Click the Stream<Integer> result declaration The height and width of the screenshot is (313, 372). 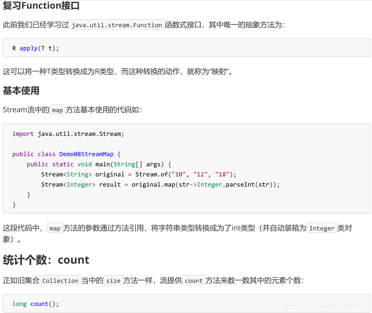(x=81, y=185)
